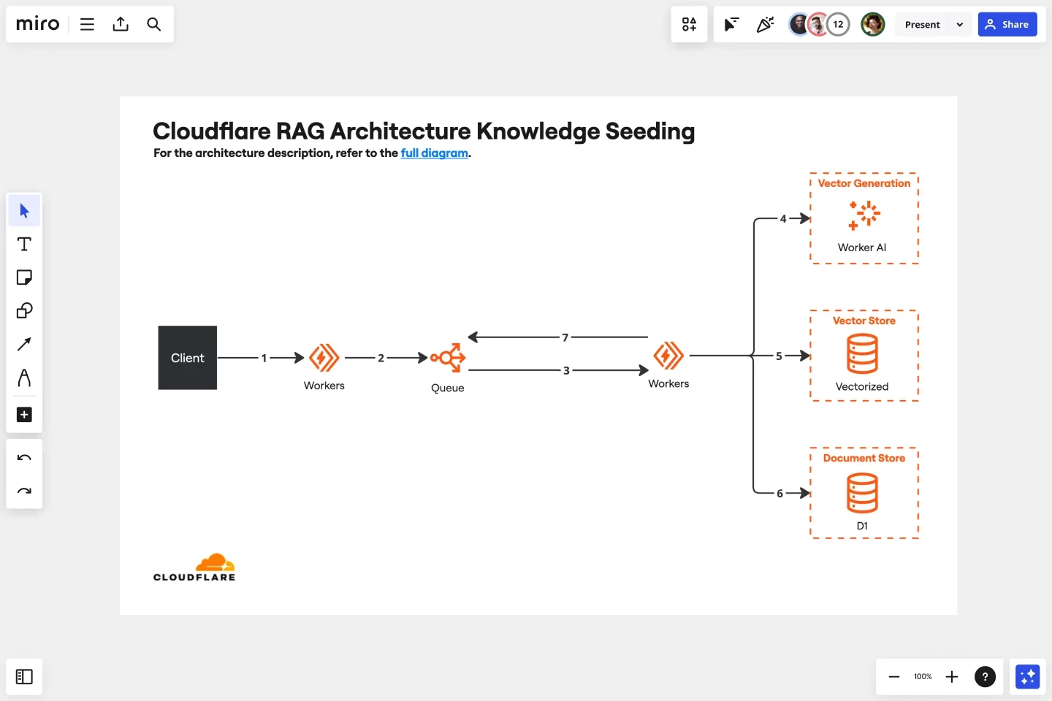Select the Connection line arrow tool
Image resolution: width=1052 pixels, height=701 pixels.
[x=24, y=344]
